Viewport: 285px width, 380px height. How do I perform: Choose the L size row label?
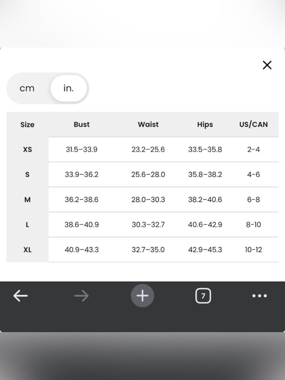point(27,225)
